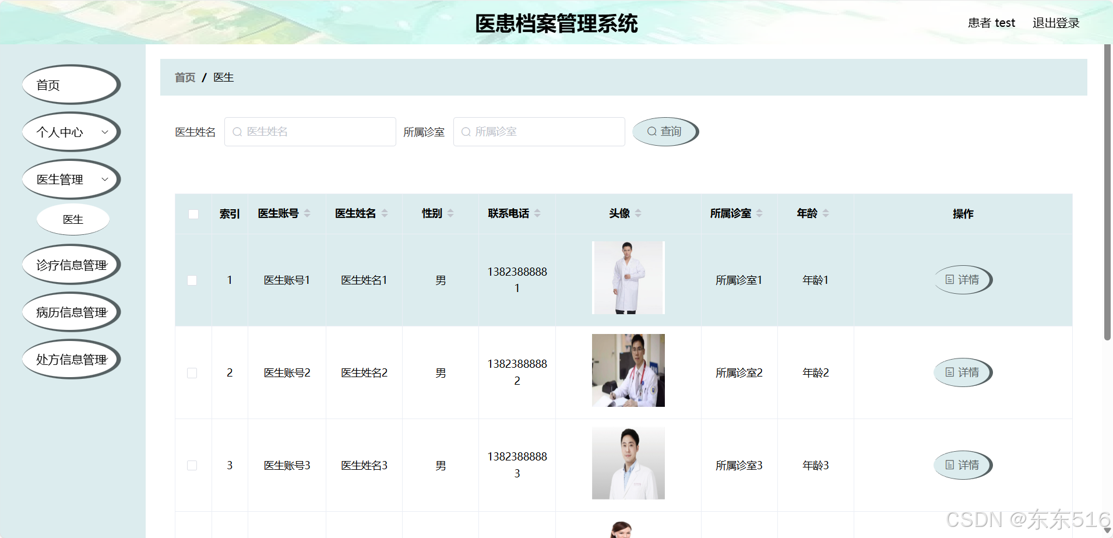The image size is (1113, 538).
Task: Select the 医生 submenu item
Action: tap(73, 219)
